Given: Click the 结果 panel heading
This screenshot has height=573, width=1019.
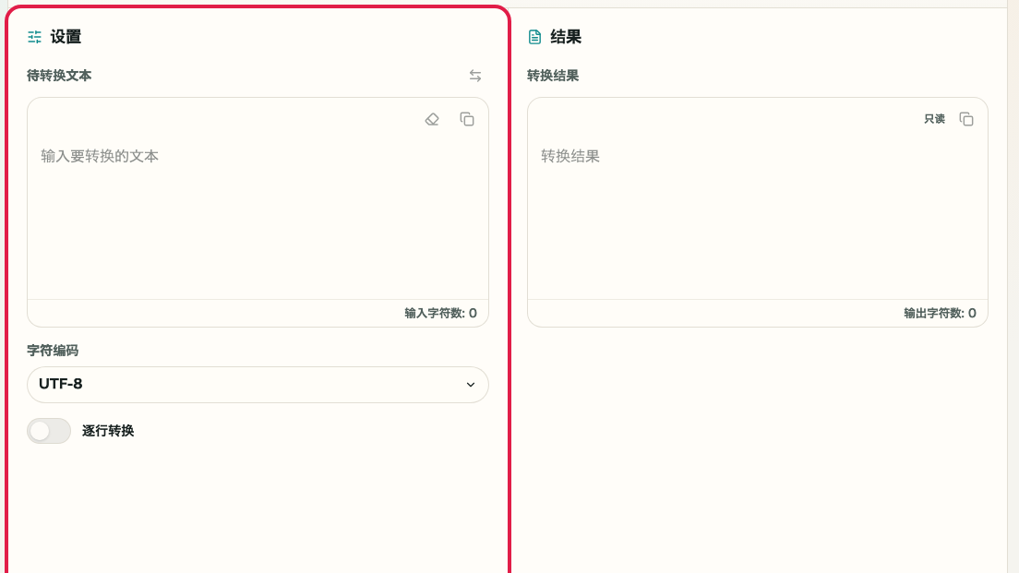Looking at the screenshot, I should 566,37.
